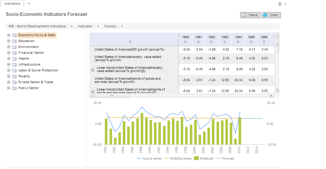Click the filter icon under 1986 column
326x169 pixels.
coord(264,42)
